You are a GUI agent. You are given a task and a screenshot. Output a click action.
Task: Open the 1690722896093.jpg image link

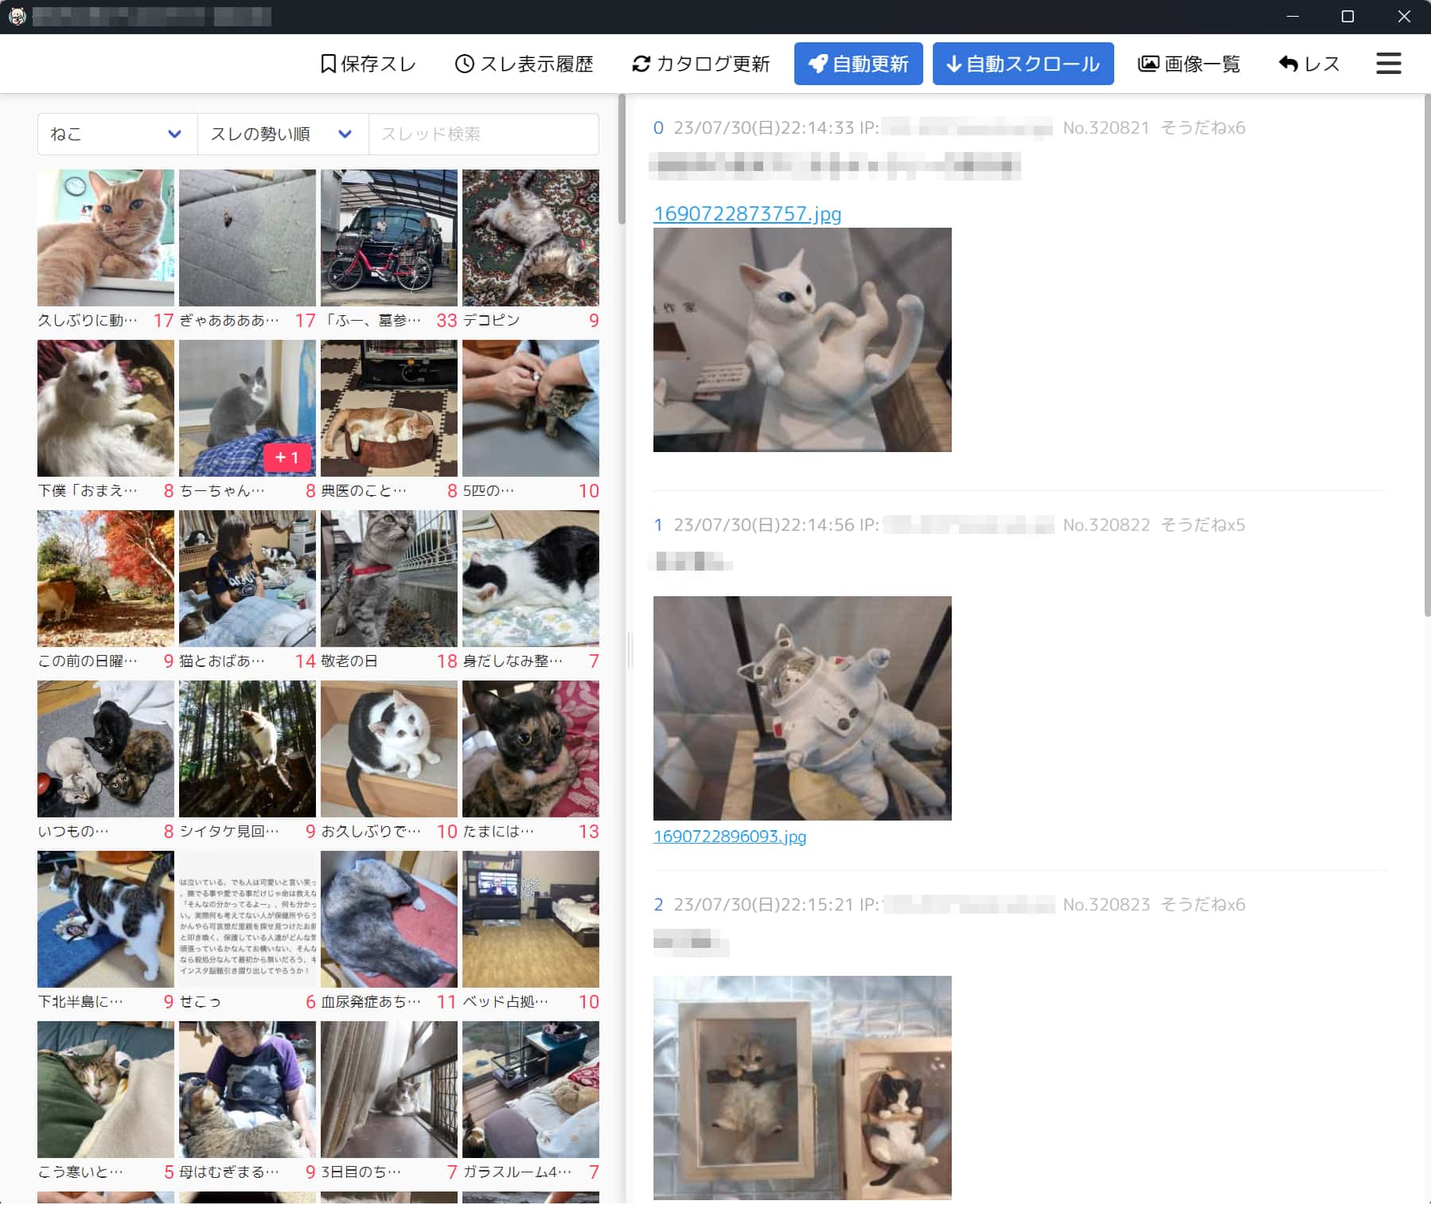(x=729, y=836)
